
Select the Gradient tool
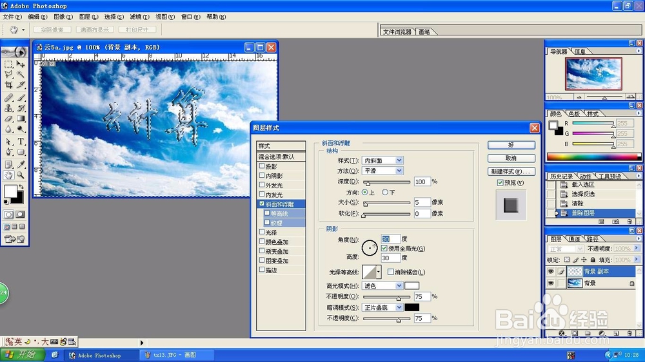coord(21,119)
